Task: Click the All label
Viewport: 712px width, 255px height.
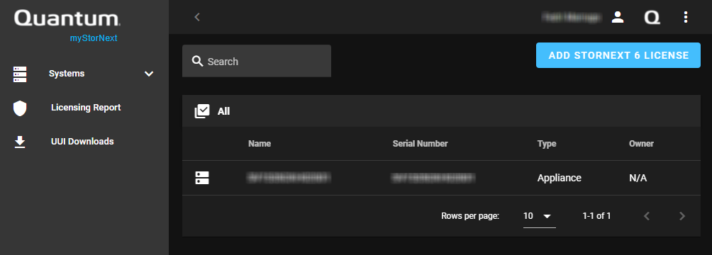Action: coord(224,111)
